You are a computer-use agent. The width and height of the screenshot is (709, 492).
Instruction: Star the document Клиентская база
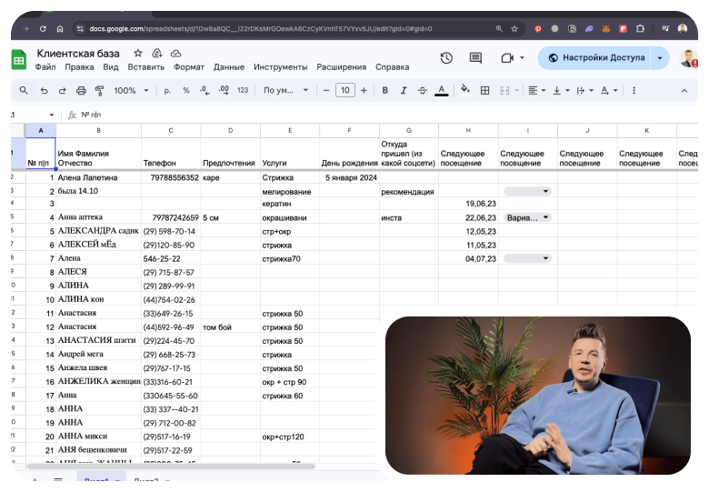138,54
